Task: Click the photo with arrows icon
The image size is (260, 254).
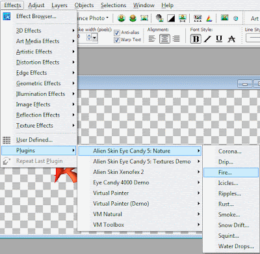Action: coord(183,18)
